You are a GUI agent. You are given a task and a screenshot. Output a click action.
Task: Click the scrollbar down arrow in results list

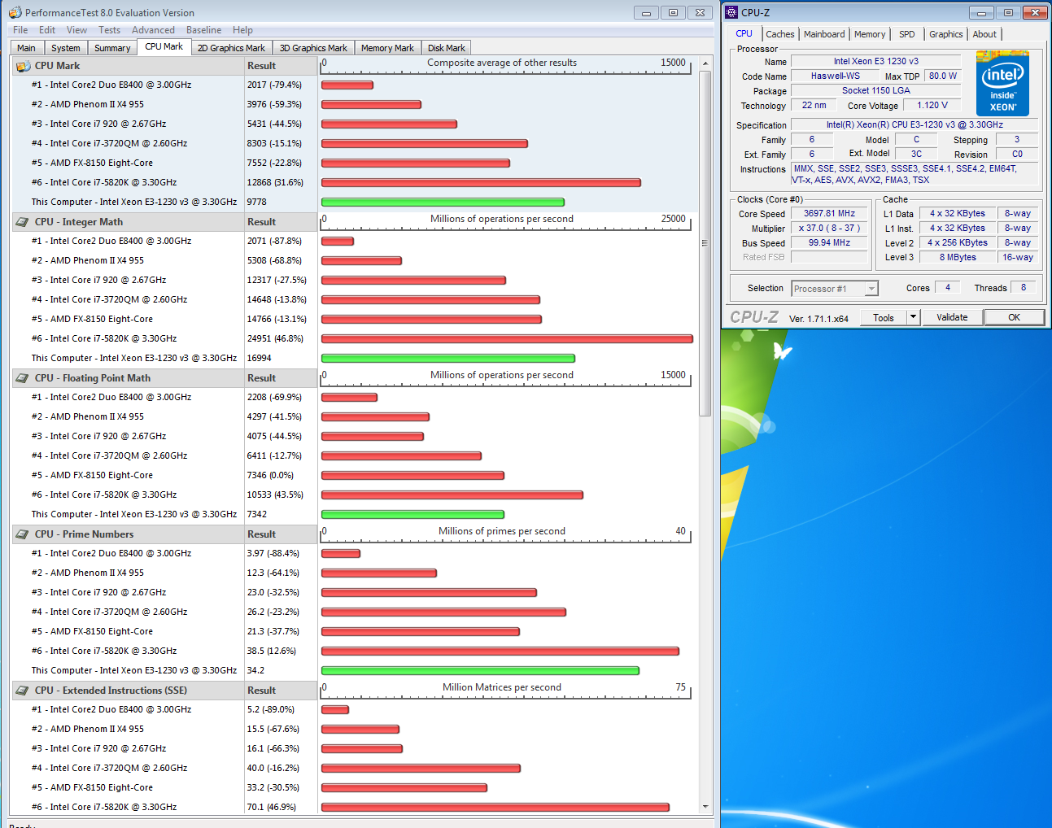[x=705, y=807]
